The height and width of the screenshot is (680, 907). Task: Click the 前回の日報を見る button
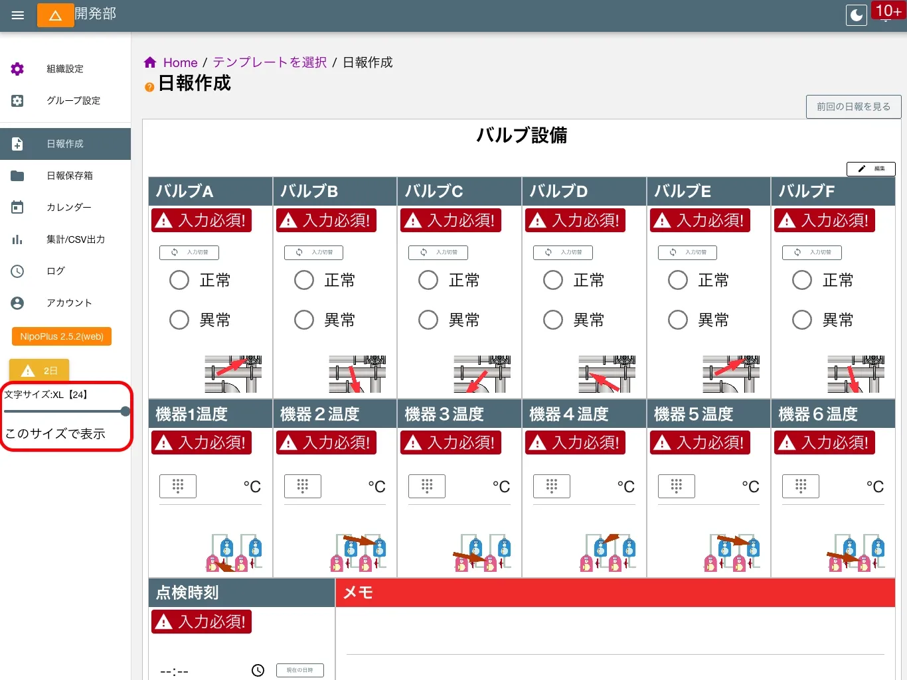(853, 107)
